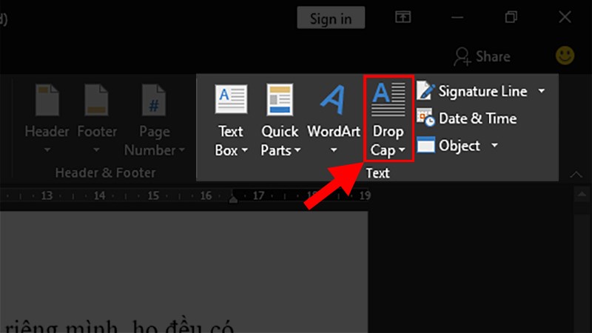The height and width of the screenshot is (333, 592).
Task: Insert a Text Box
Action: click(230, 99)
